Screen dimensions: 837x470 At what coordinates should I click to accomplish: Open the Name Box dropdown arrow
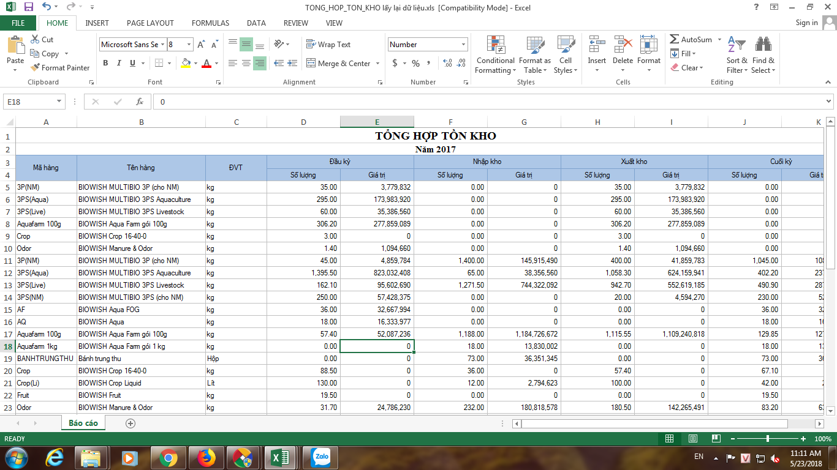click(x=59, y=102)
